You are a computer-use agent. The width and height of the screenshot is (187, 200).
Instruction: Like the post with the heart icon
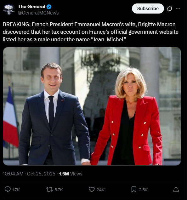[92, 190]
